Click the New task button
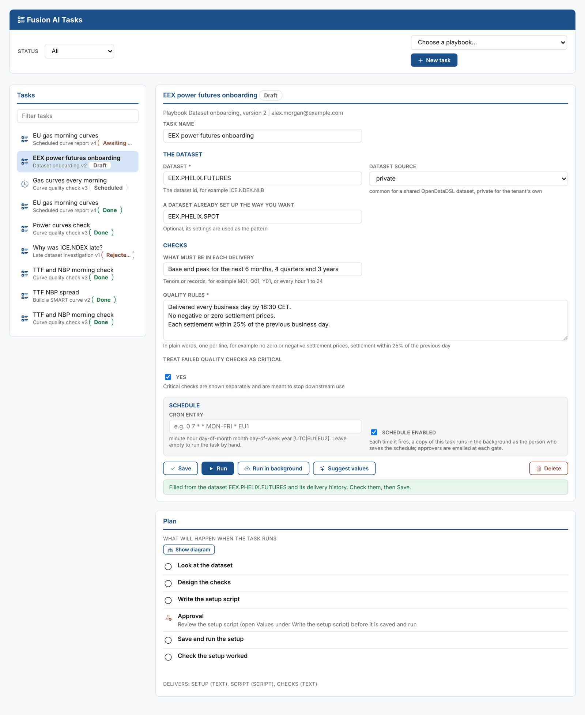Image resolution: width=585 pixels, height=715 pixels. point(434,60)
